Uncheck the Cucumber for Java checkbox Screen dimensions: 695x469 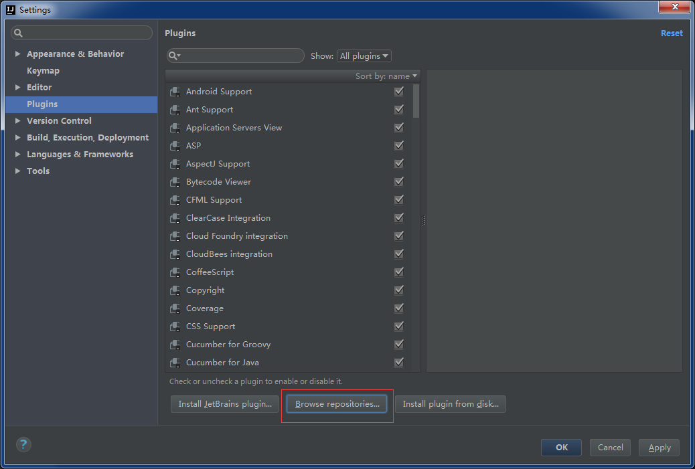[399, 362]
